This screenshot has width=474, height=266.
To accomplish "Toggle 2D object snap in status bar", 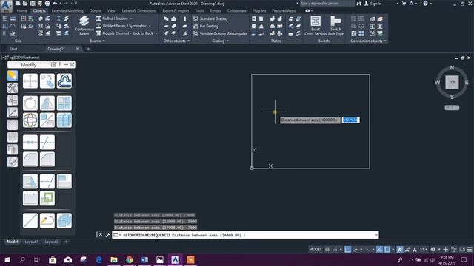I will pos(387,250).
